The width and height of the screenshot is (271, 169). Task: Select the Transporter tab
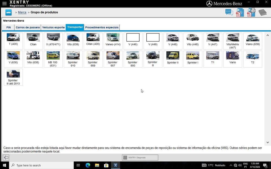(75, 27)
